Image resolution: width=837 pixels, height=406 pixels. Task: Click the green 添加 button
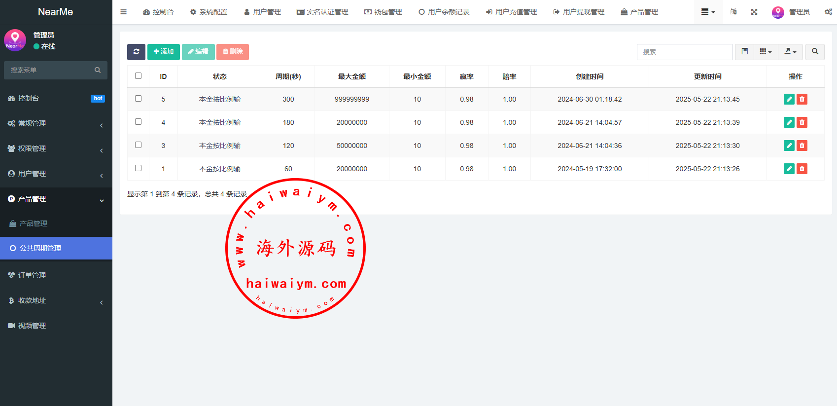coord(164,52)
